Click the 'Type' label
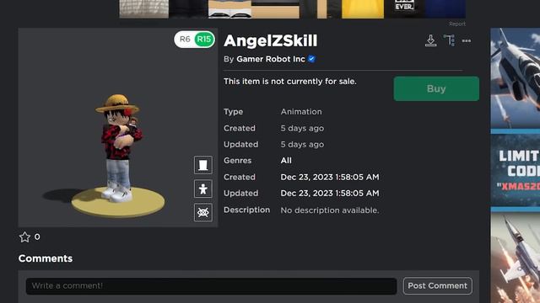Screen dimensions: 540x303 coord(233,112)
